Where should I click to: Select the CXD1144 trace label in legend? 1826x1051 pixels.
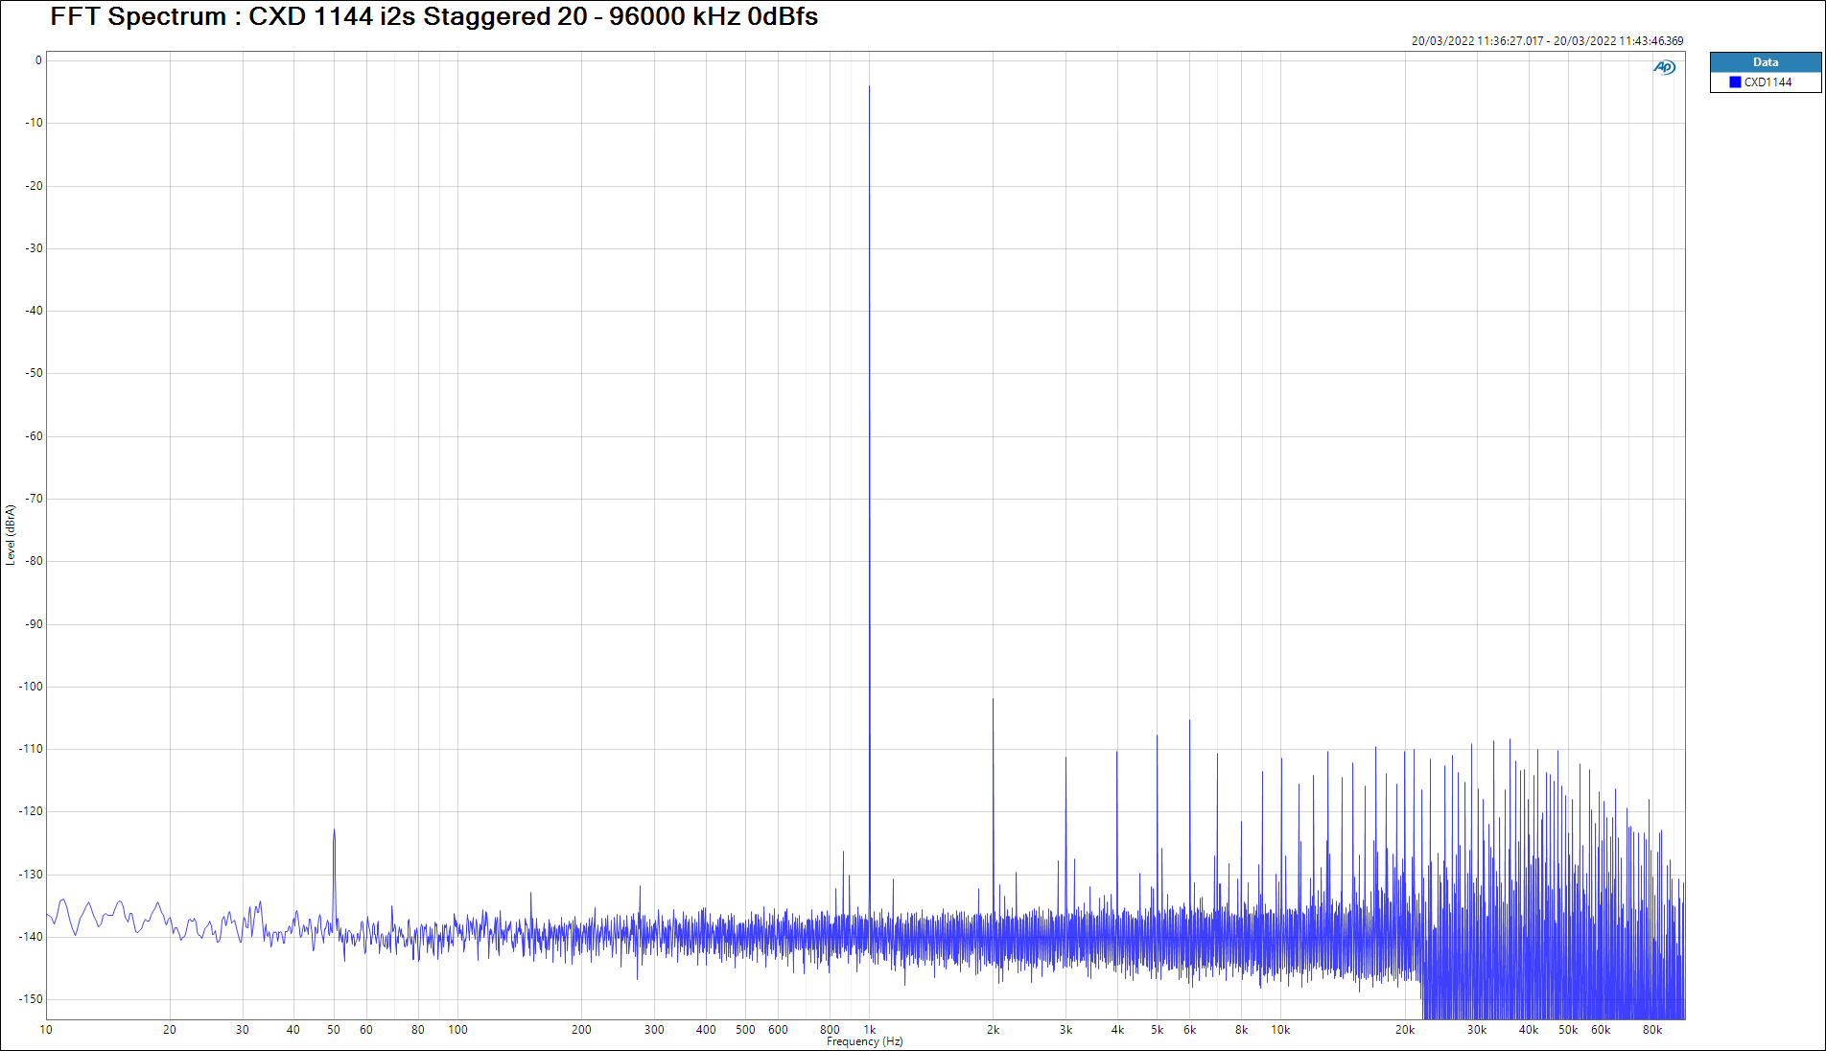pos(1767,82)
